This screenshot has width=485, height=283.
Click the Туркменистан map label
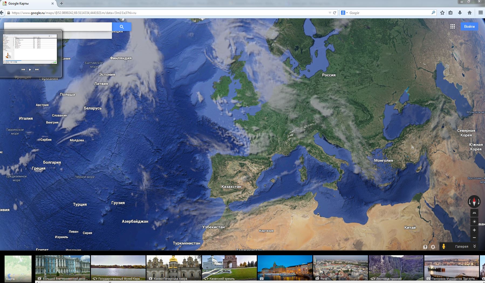pos(187,243)
